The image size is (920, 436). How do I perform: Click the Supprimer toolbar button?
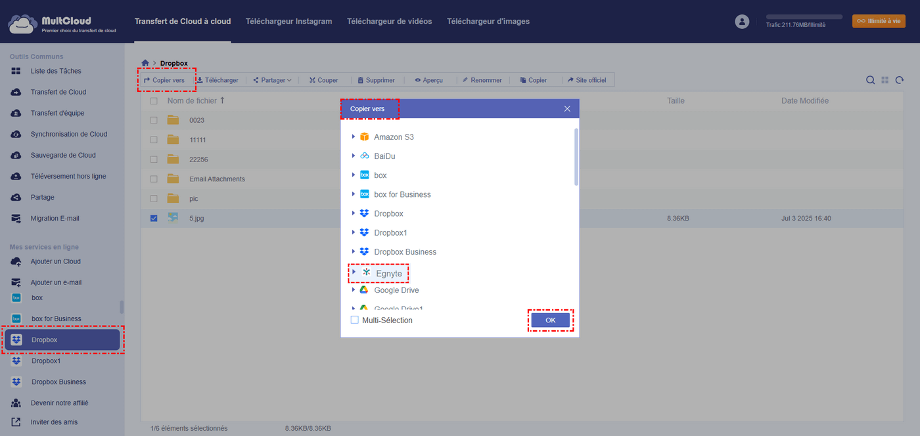(x=377, y=80)
